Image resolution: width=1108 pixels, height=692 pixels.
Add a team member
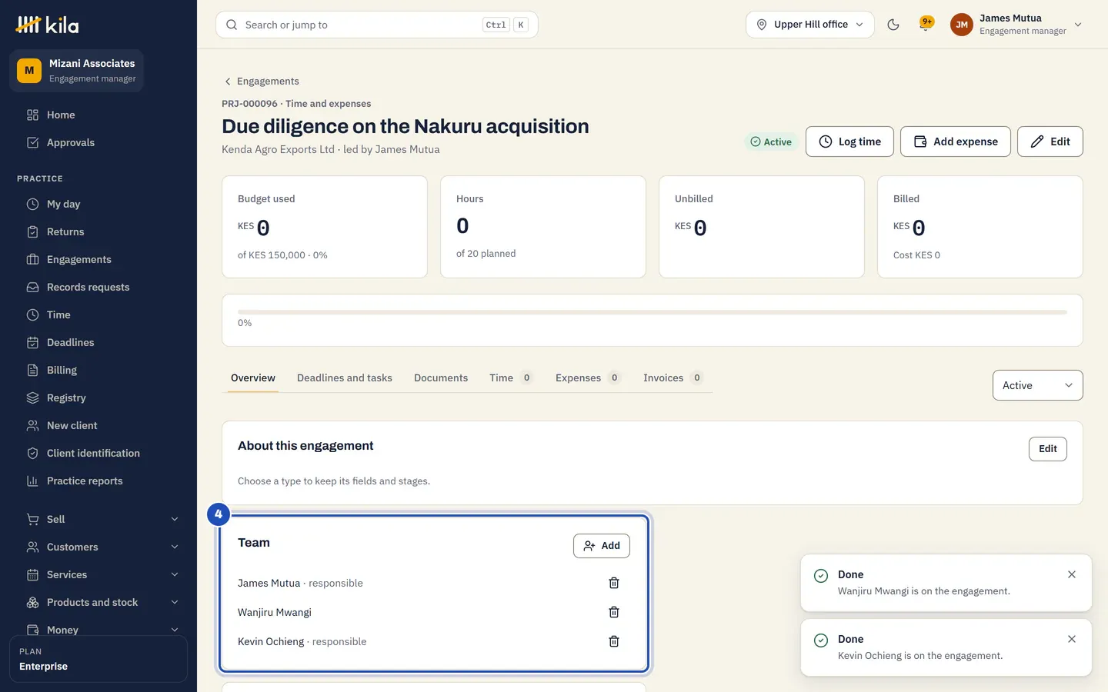[x=602, y=546]
